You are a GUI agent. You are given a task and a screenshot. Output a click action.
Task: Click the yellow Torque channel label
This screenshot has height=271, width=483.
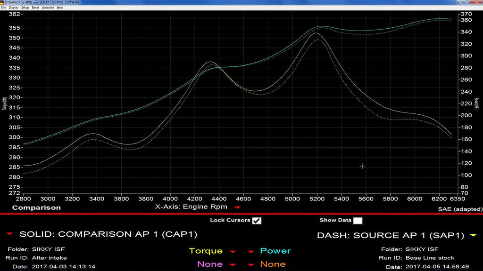click(206, 251)
